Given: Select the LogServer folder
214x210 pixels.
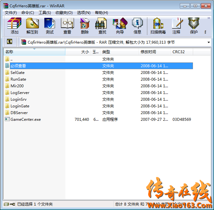Looking at the screenshot, I should [98, 93].
